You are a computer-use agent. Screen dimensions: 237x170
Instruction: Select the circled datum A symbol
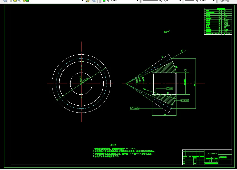[x=185, y=70]
